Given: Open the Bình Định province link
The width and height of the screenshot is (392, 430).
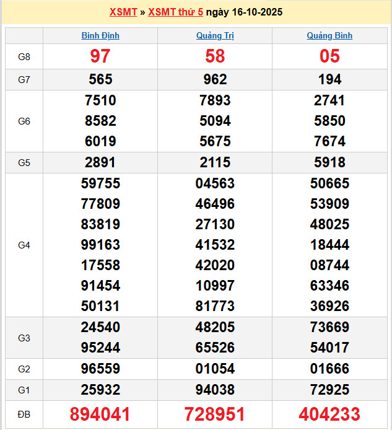Looking at the screenshot, I should coord(100,35).
